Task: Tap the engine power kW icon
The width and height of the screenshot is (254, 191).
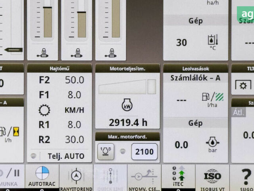Action: tap(127, 105)
